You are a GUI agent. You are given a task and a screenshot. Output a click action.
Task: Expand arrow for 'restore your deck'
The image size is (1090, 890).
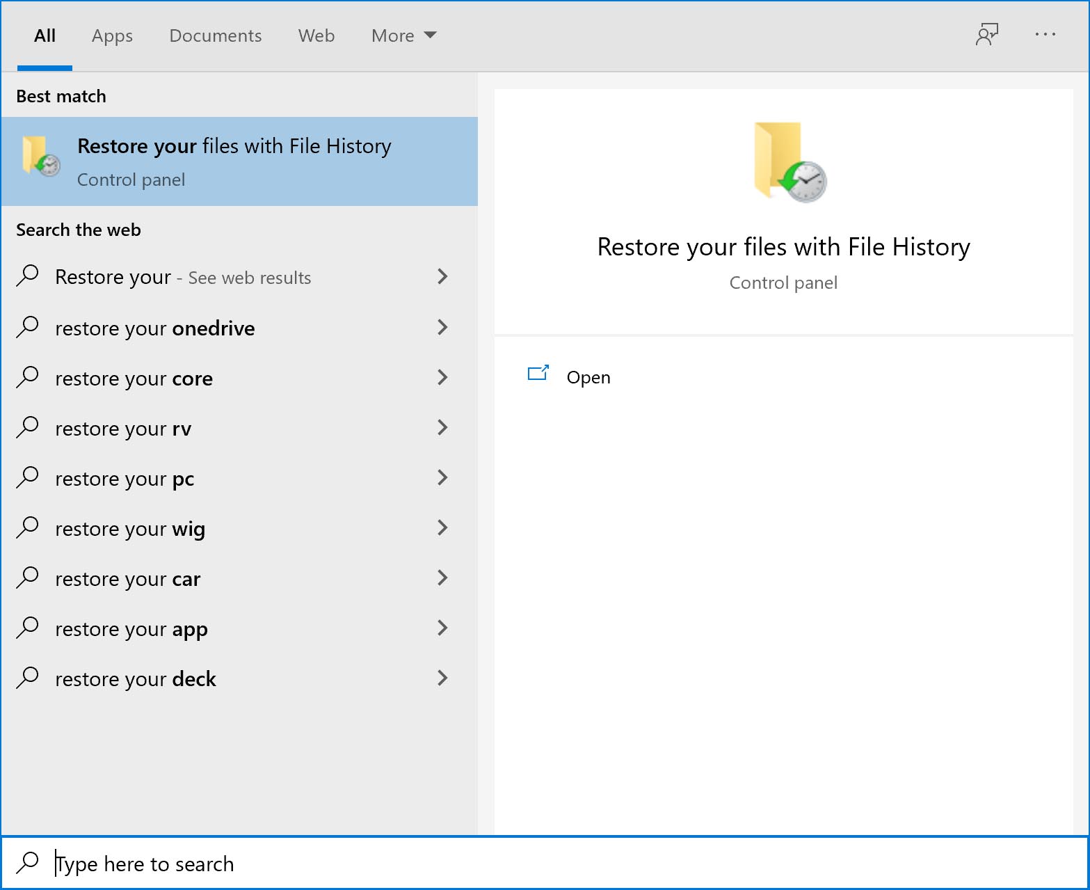[442, 678]
